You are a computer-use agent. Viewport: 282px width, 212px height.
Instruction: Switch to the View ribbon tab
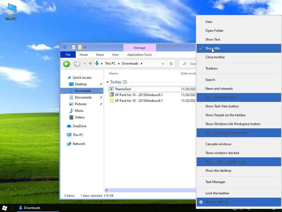coord(115,55)
